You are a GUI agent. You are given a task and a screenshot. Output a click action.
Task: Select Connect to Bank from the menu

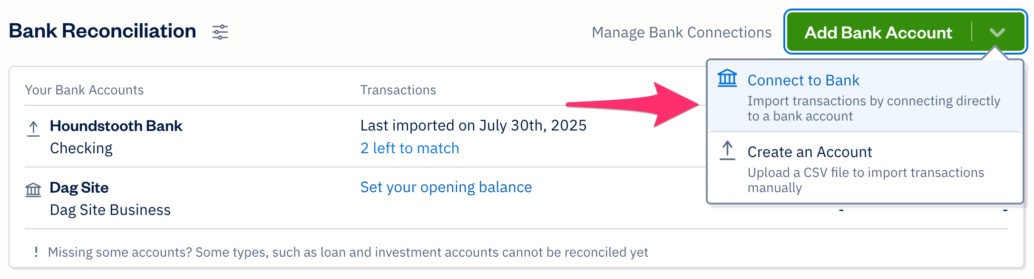click(803, 80)
